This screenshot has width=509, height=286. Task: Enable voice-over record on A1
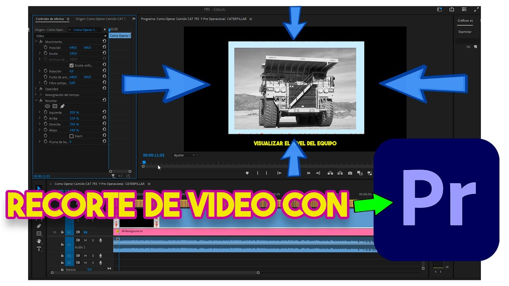(101, 240)
